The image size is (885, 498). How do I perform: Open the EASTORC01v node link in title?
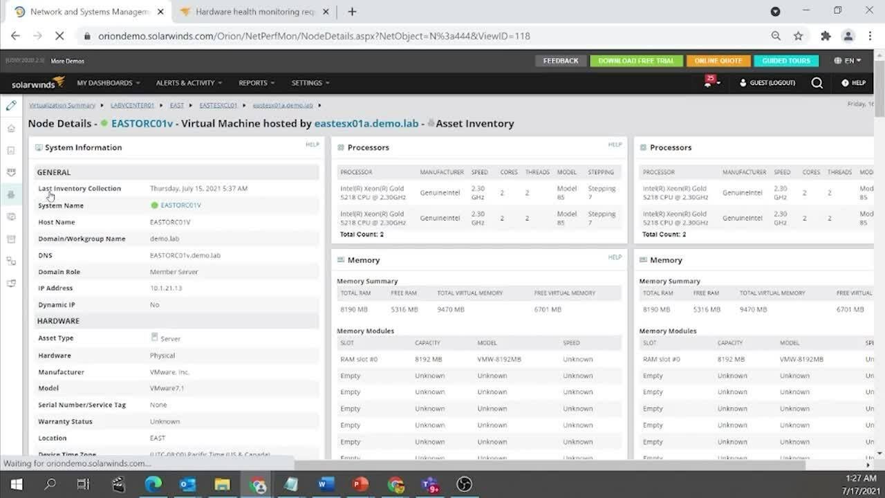point(142,124)
